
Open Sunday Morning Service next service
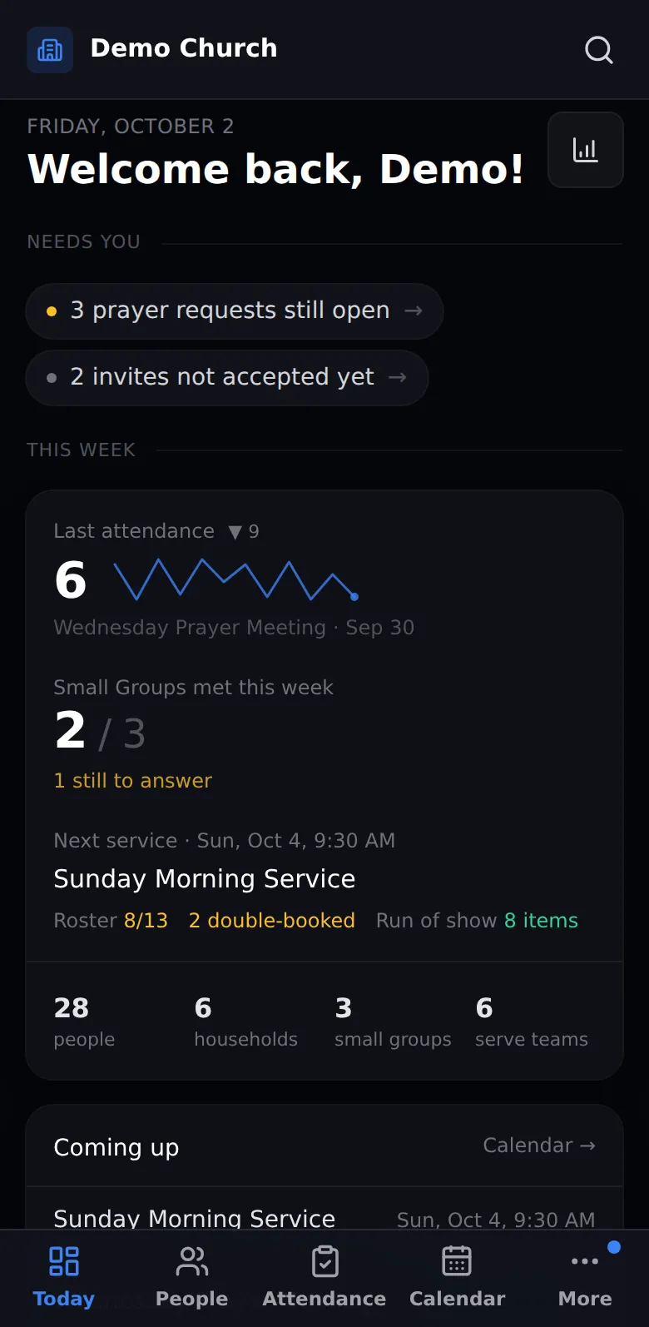[x=205, y=879]
